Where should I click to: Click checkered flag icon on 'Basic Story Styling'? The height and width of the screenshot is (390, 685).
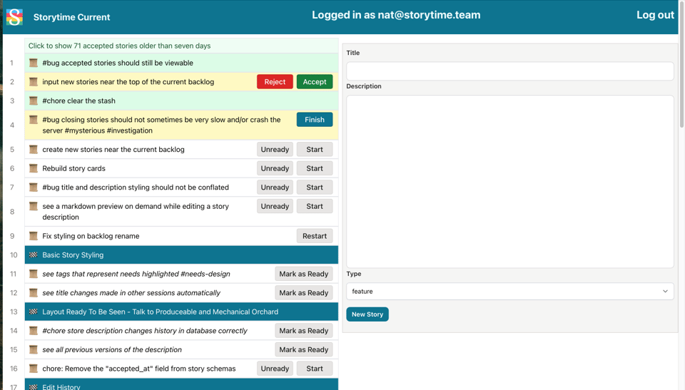(x=34, y=255)
